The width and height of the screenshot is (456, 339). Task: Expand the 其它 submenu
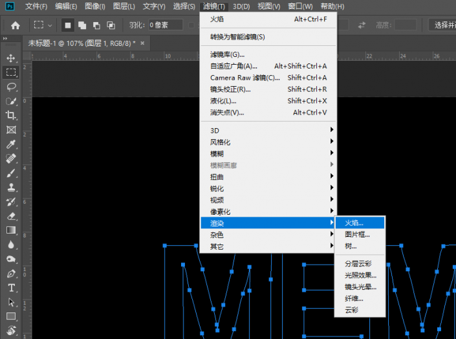[267, 246]
